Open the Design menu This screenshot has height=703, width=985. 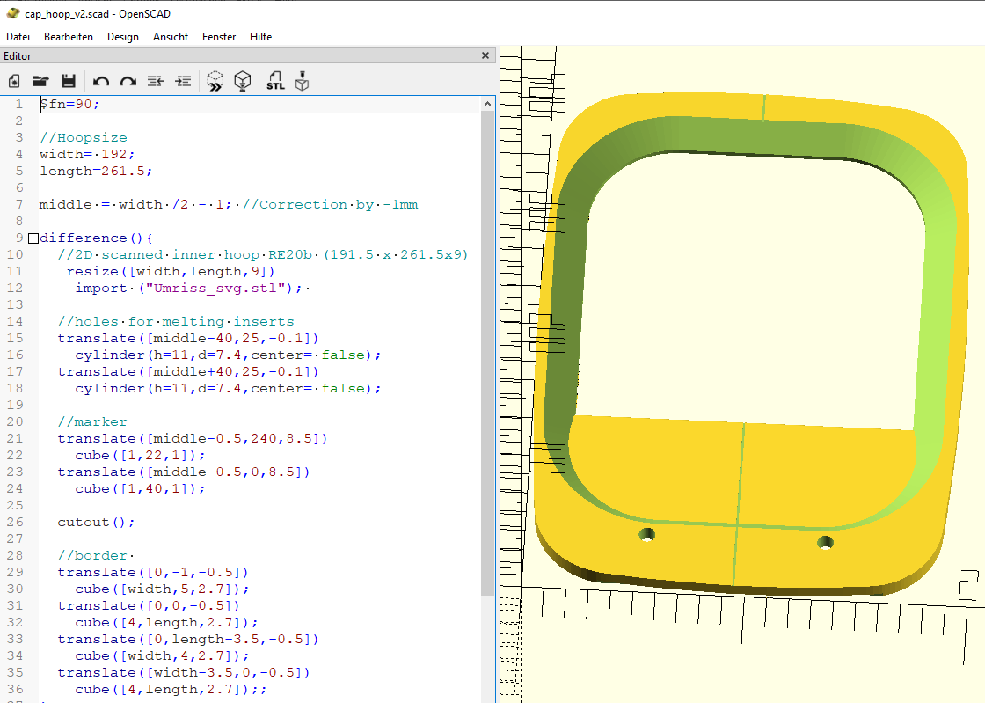click(x=123, y=37)
